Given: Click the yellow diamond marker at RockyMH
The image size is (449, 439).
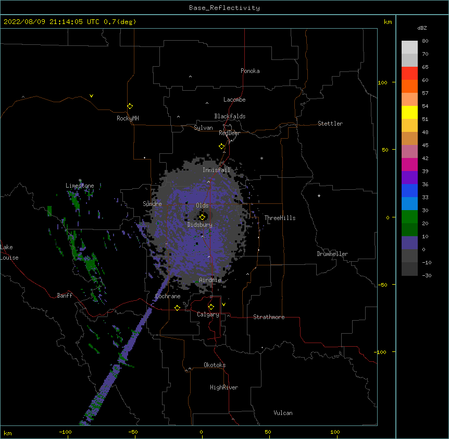Looking at the screenshot, I should tap(130, 106).
